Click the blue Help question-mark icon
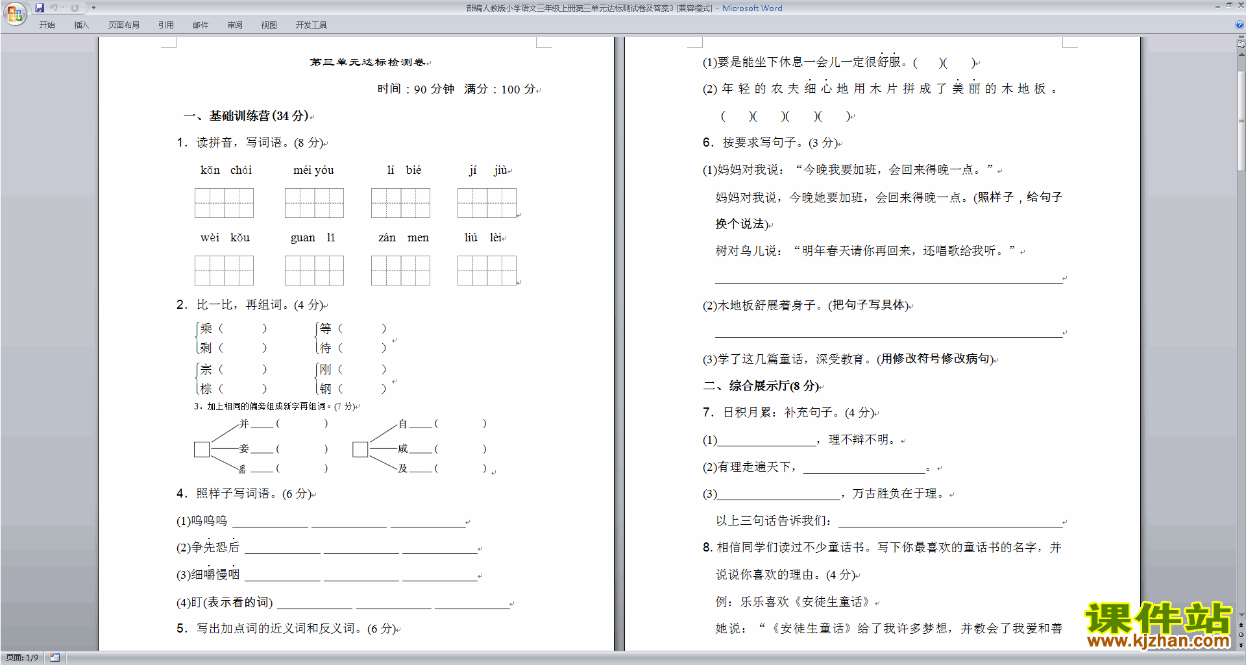The width and height of the screenshot is (1246, 665). (1240, 25)
